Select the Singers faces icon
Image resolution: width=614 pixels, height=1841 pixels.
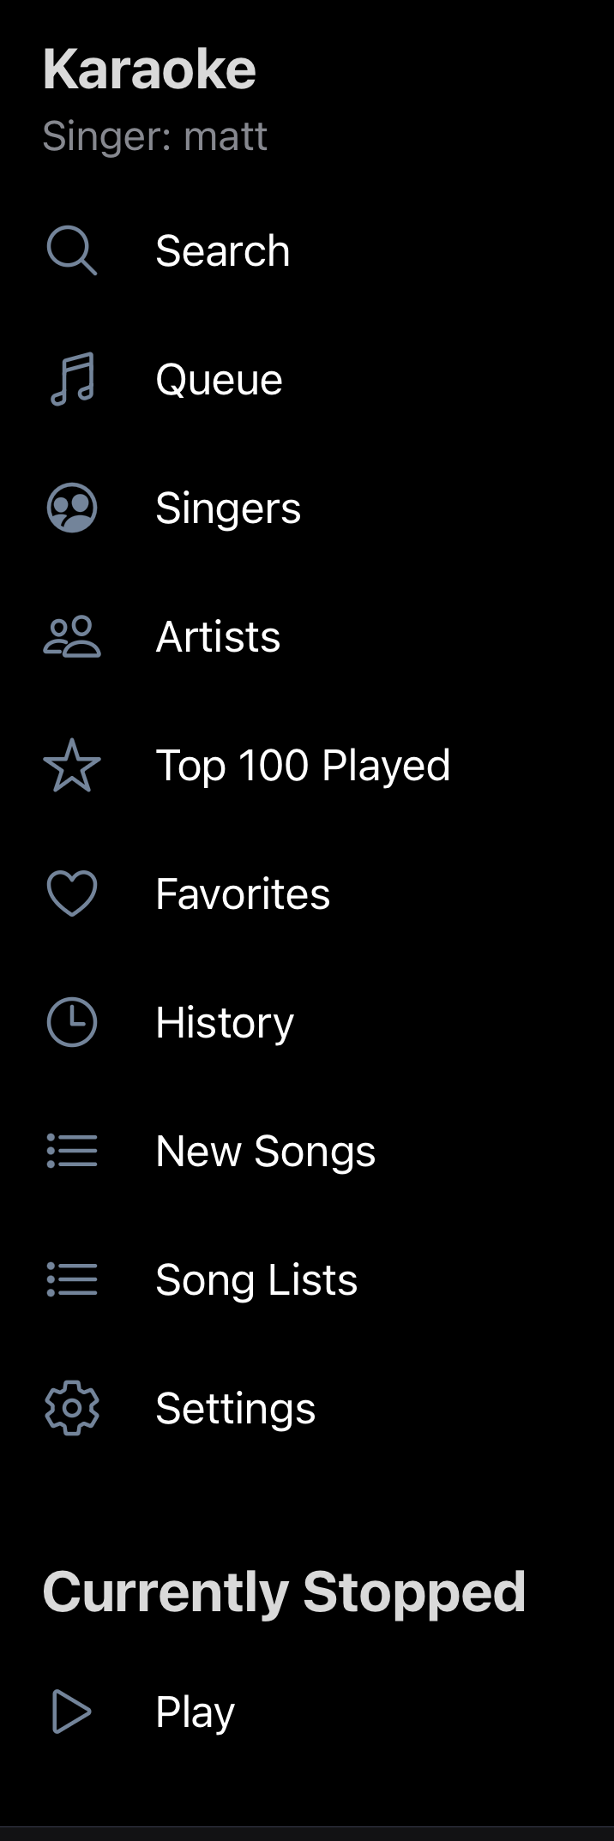tap(72, 508)
